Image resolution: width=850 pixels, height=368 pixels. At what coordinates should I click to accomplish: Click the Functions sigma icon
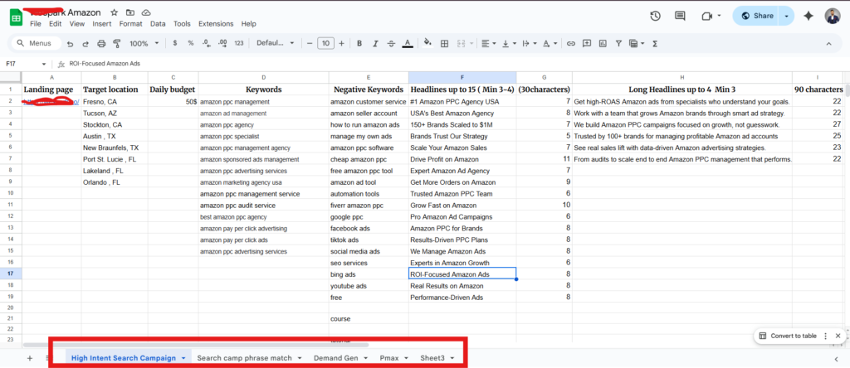655,43
